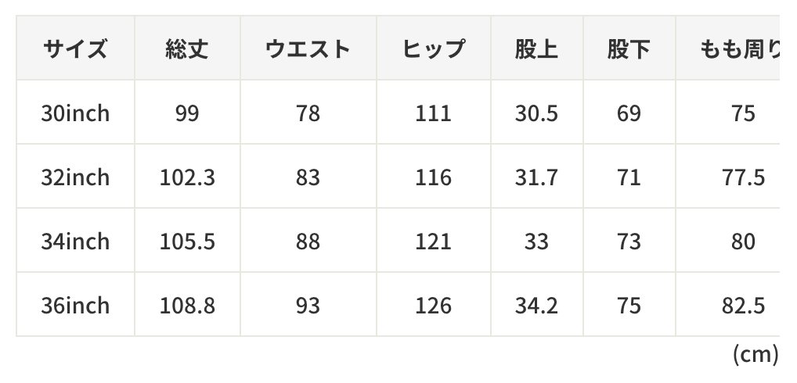Click the 108.8 total length cell
Screen dimensions: 797x383
(187, 305)
